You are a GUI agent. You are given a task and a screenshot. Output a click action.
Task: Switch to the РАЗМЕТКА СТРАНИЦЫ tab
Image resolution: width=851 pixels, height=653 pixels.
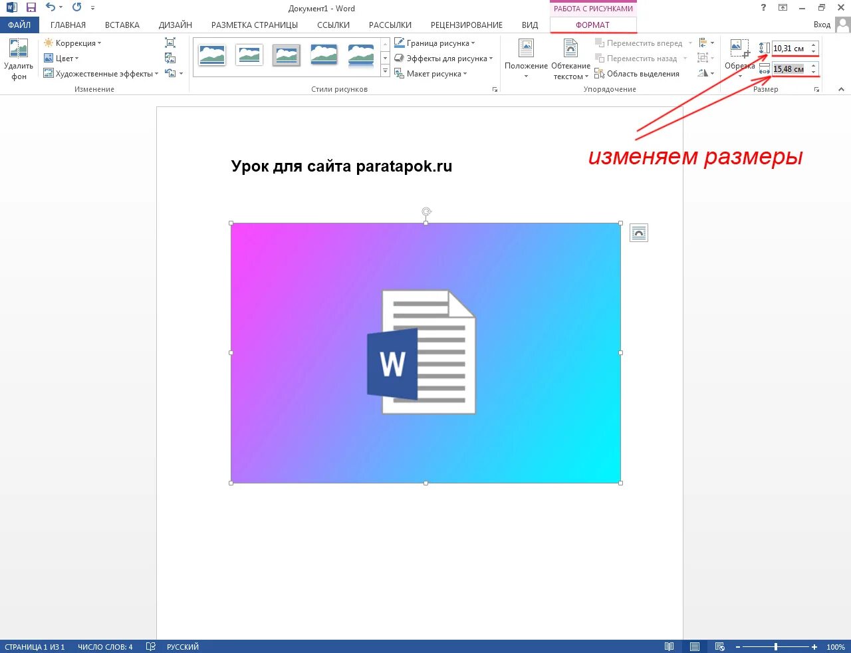(x=255, y=25)
